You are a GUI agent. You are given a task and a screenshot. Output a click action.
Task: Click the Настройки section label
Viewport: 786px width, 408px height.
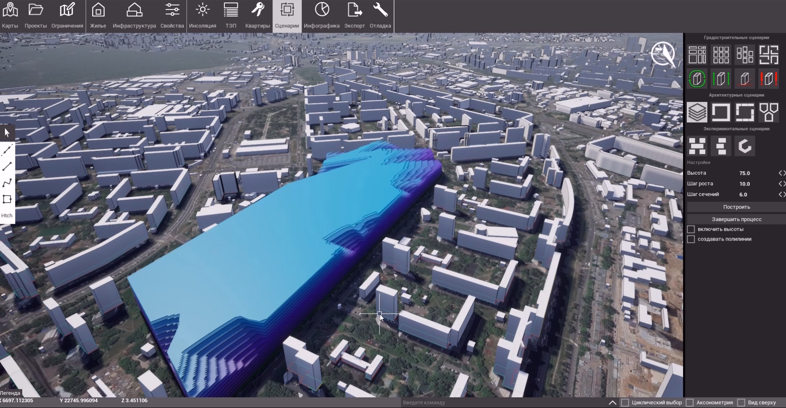(699, 162)
